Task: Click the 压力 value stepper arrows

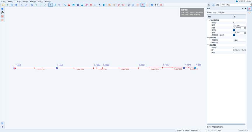Action: pyautogui.click(x=245, y=33)
